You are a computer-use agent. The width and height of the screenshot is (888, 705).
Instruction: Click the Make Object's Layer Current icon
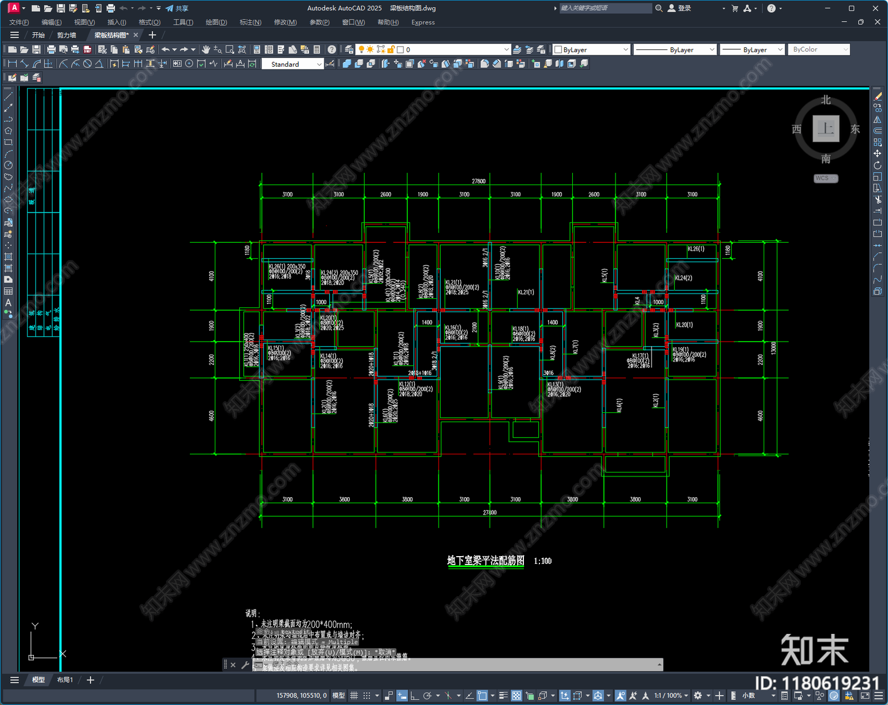coord(517,49)
